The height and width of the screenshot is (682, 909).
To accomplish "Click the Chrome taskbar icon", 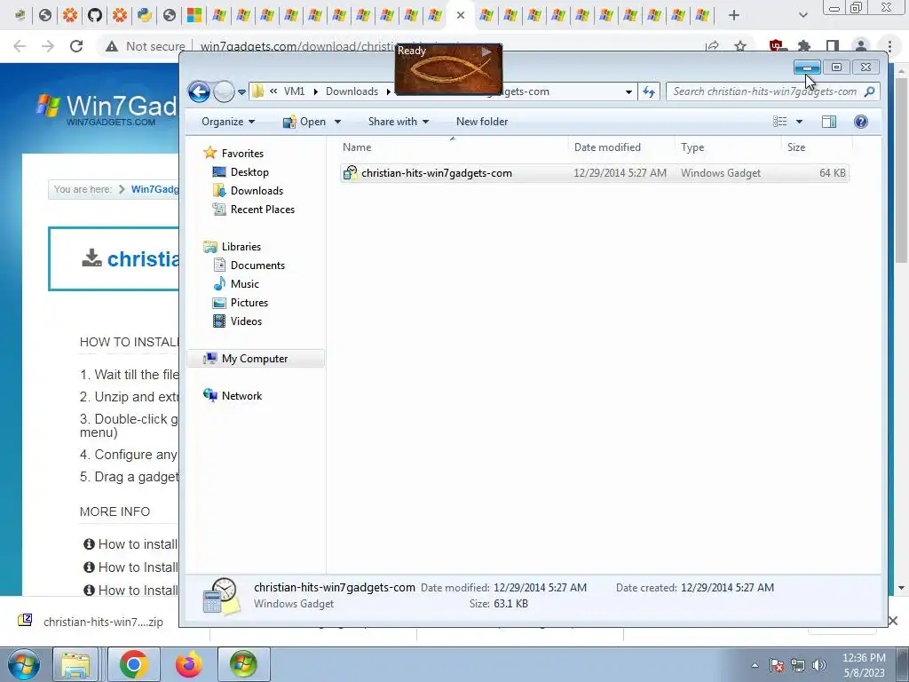I will (134, 664).
